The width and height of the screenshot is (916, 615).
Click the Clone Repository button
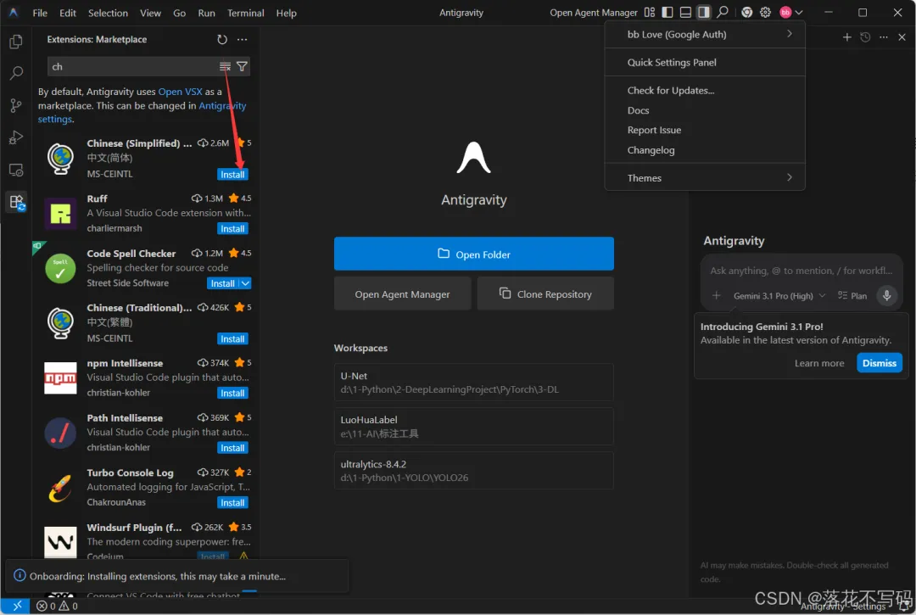[545, 294]
